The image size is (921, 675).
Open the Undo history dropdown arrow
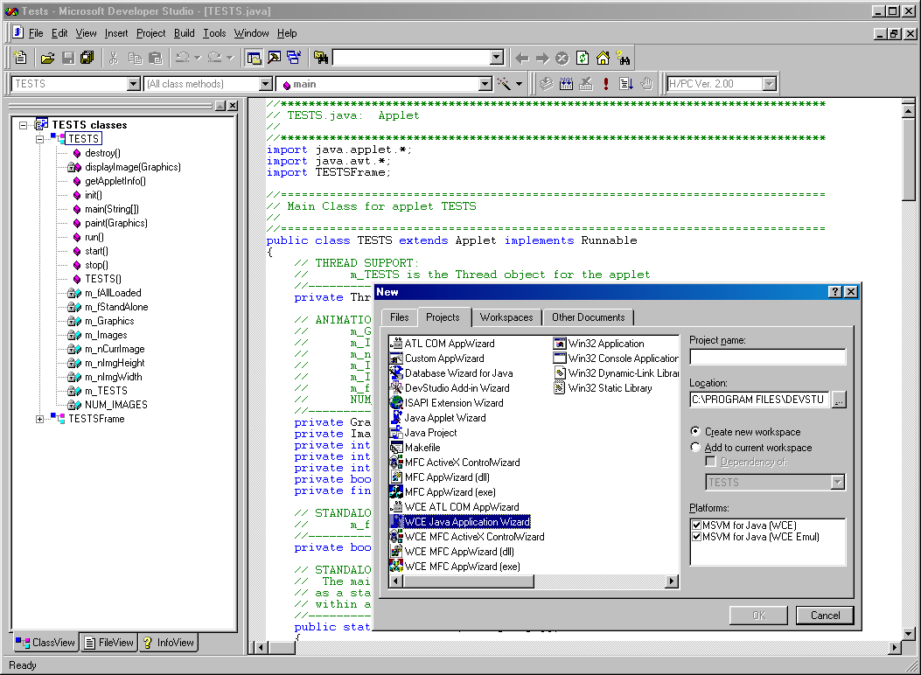[198, 58]
